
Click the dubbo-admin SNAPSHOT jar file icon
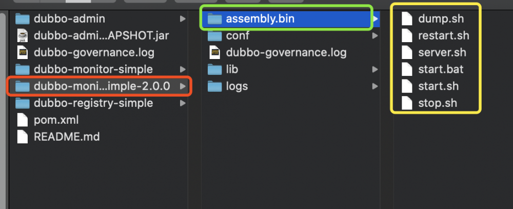point(23,35)
